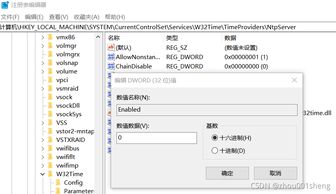Click the VSS folder icon

click(50, 122)
